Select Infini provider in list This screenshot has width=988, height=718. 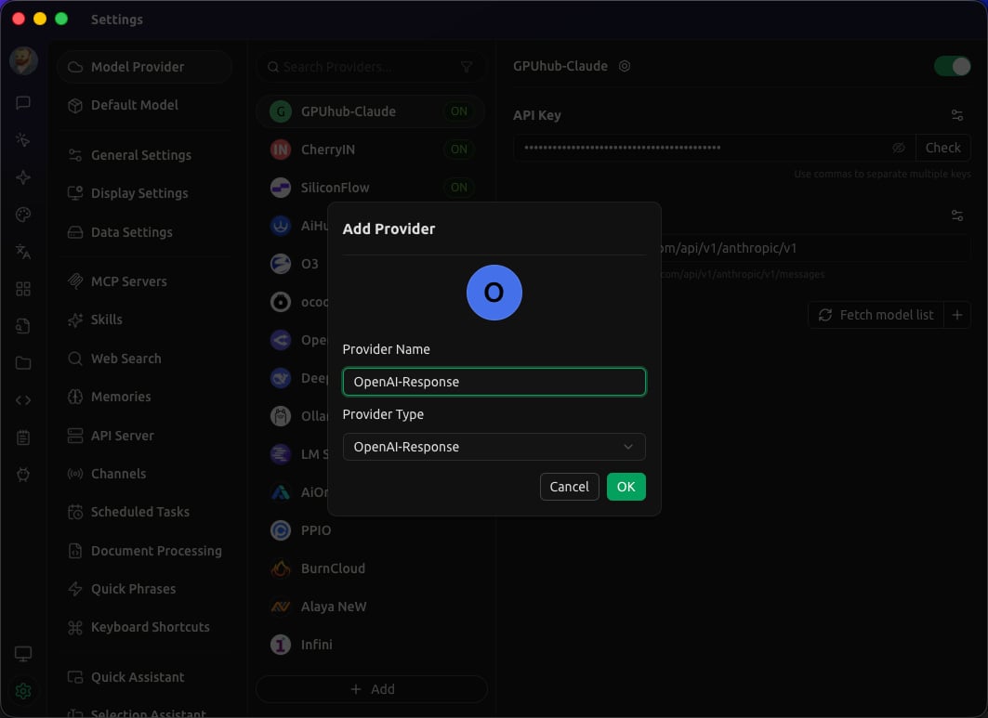371,645
